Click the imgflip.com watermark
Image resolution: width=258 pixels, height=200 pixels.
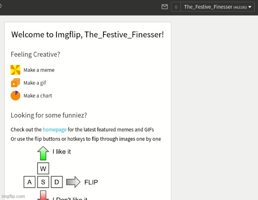13,196
